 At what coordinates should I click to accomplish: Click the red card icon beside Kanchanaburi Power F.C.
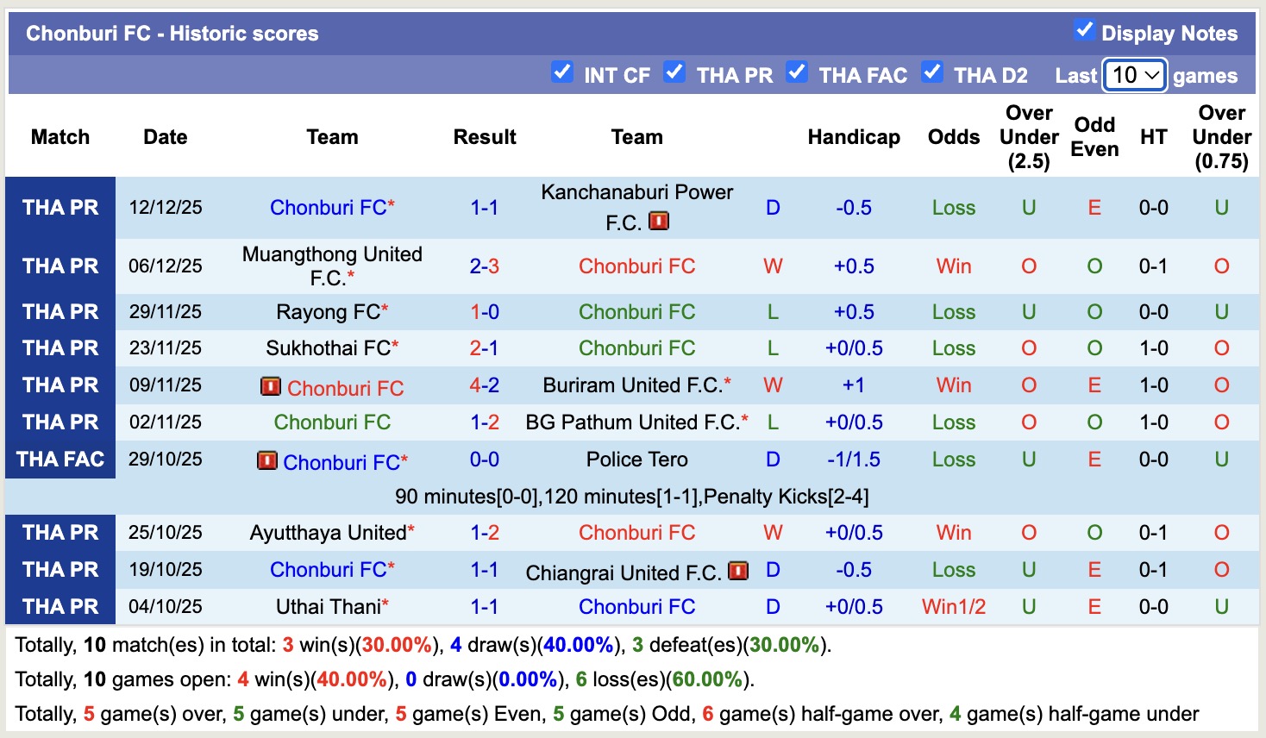point(658,220)
